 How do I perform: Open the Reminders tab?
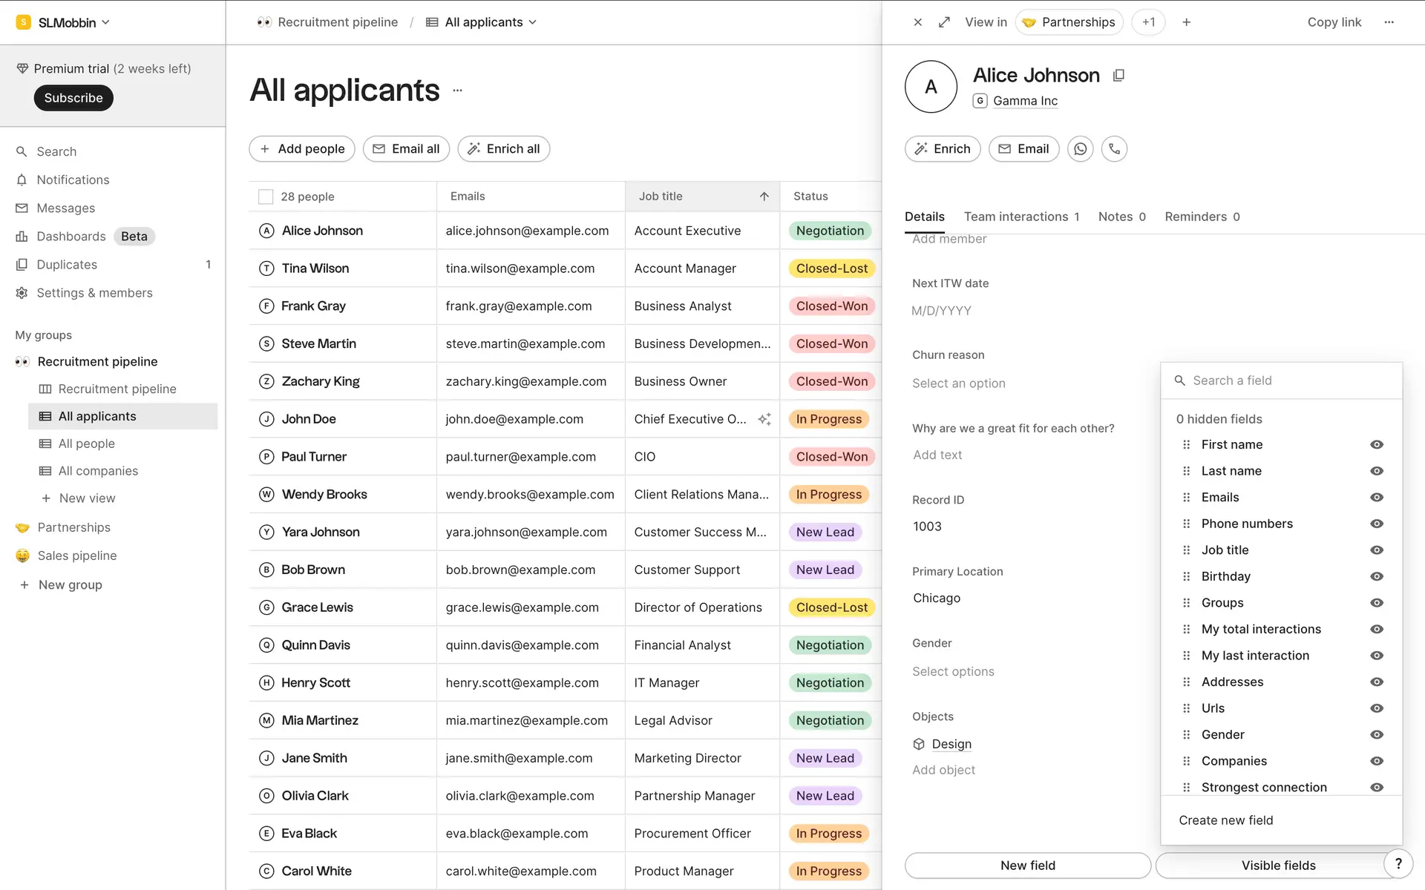tap(1201, 217)
